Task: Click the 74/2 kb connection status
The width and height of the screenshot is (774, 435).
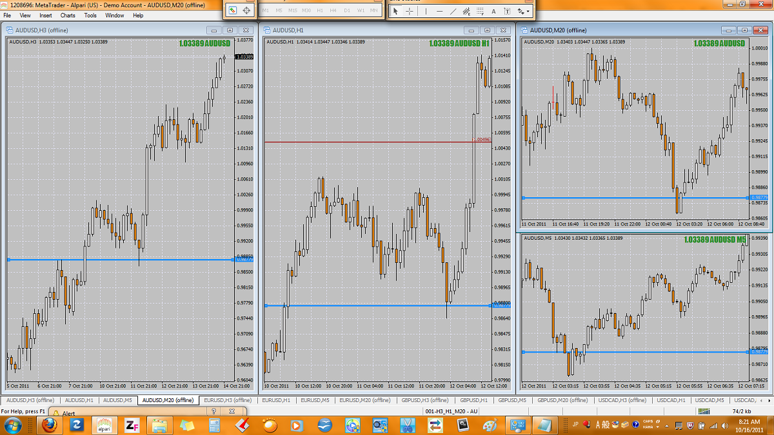Action: coord(740,411)
